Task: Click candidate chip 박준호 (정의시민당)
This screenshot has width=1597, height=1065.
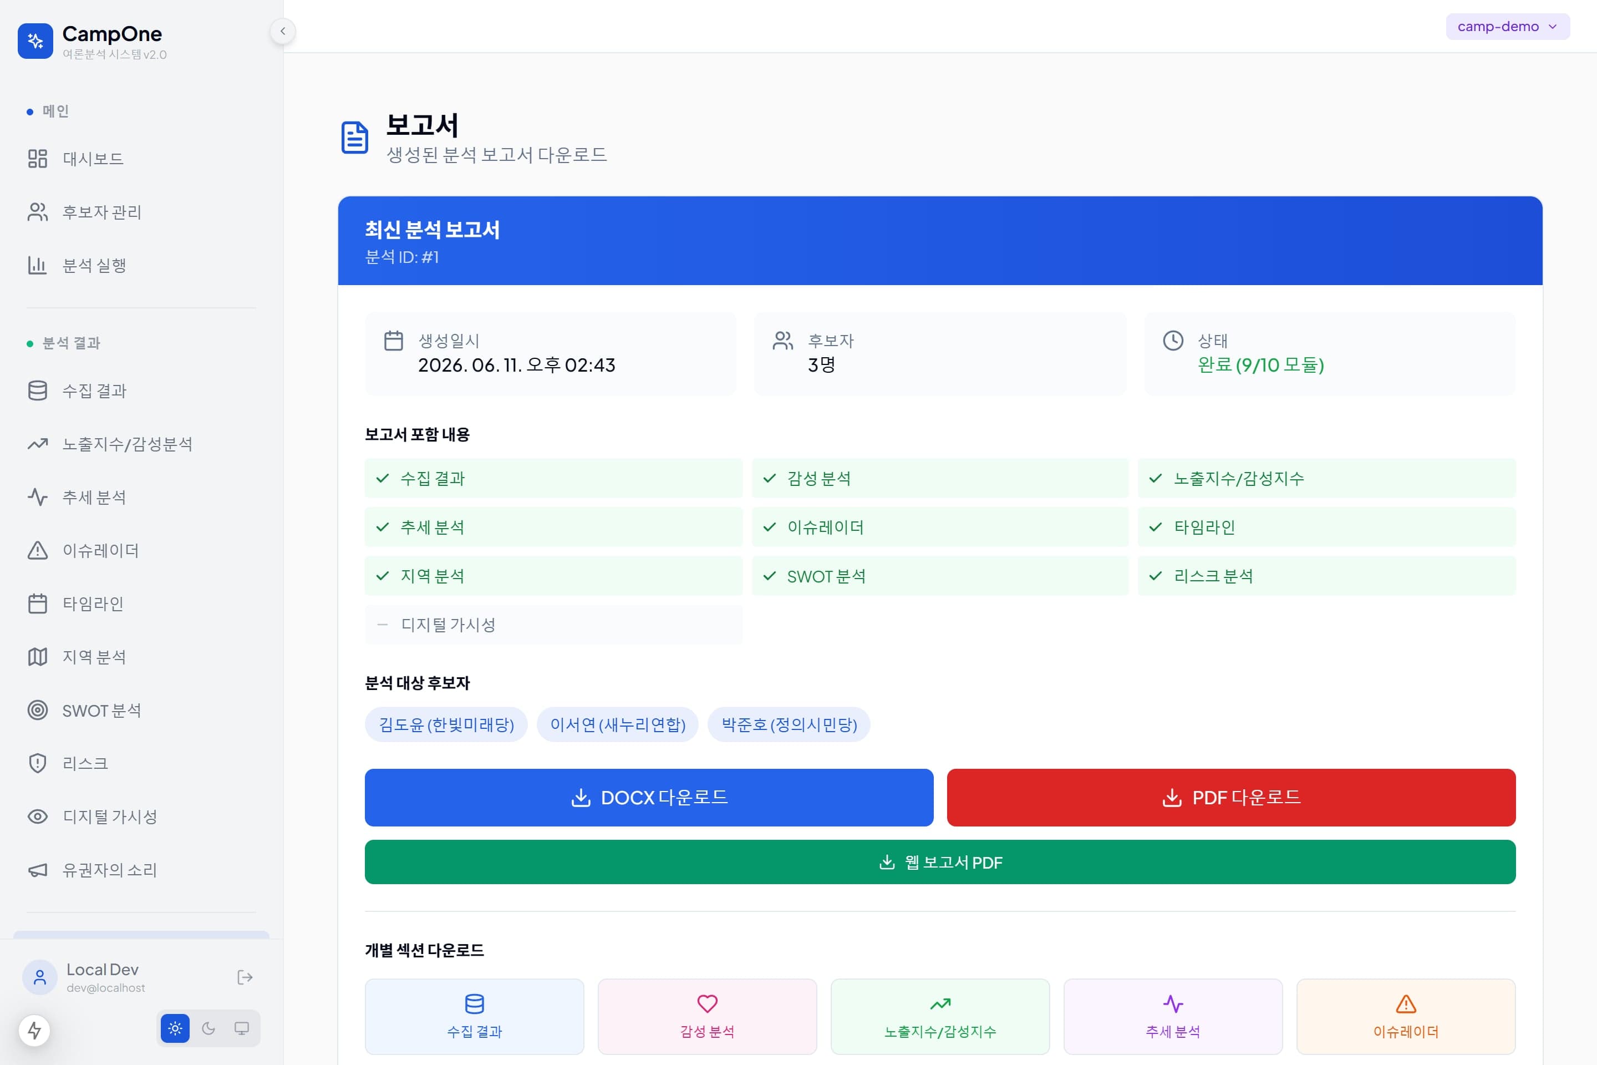Action: click(789, 725)
